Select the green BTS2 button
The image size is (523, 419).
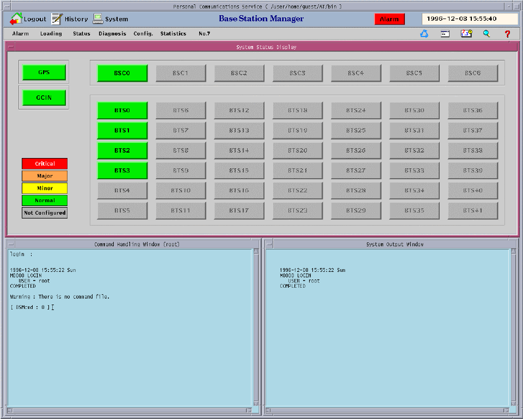coord(122,150)
